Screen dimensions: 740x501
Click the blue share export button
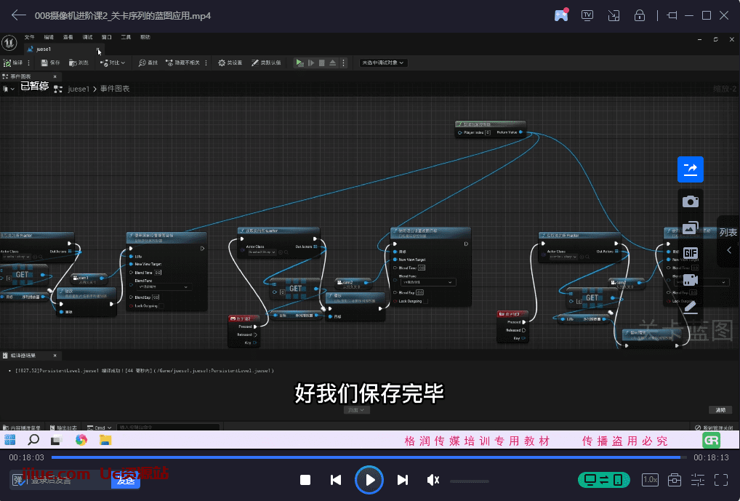tap(690, 169)
